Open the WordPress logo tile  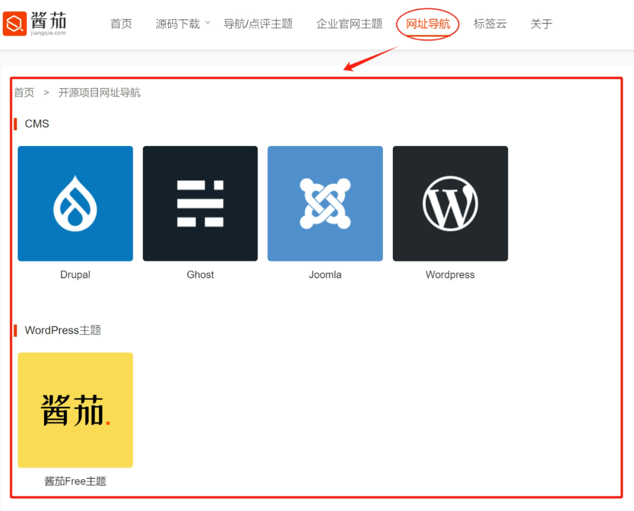click(450, 204)
